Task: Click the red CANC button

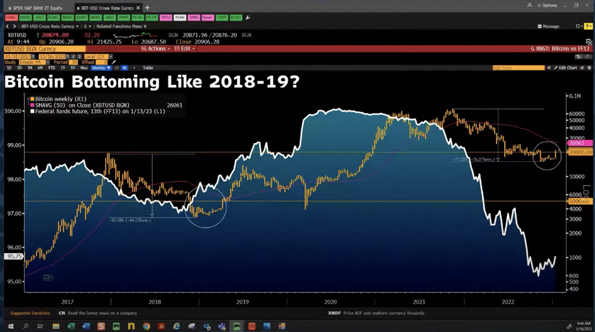Action: tap(11, 17)
